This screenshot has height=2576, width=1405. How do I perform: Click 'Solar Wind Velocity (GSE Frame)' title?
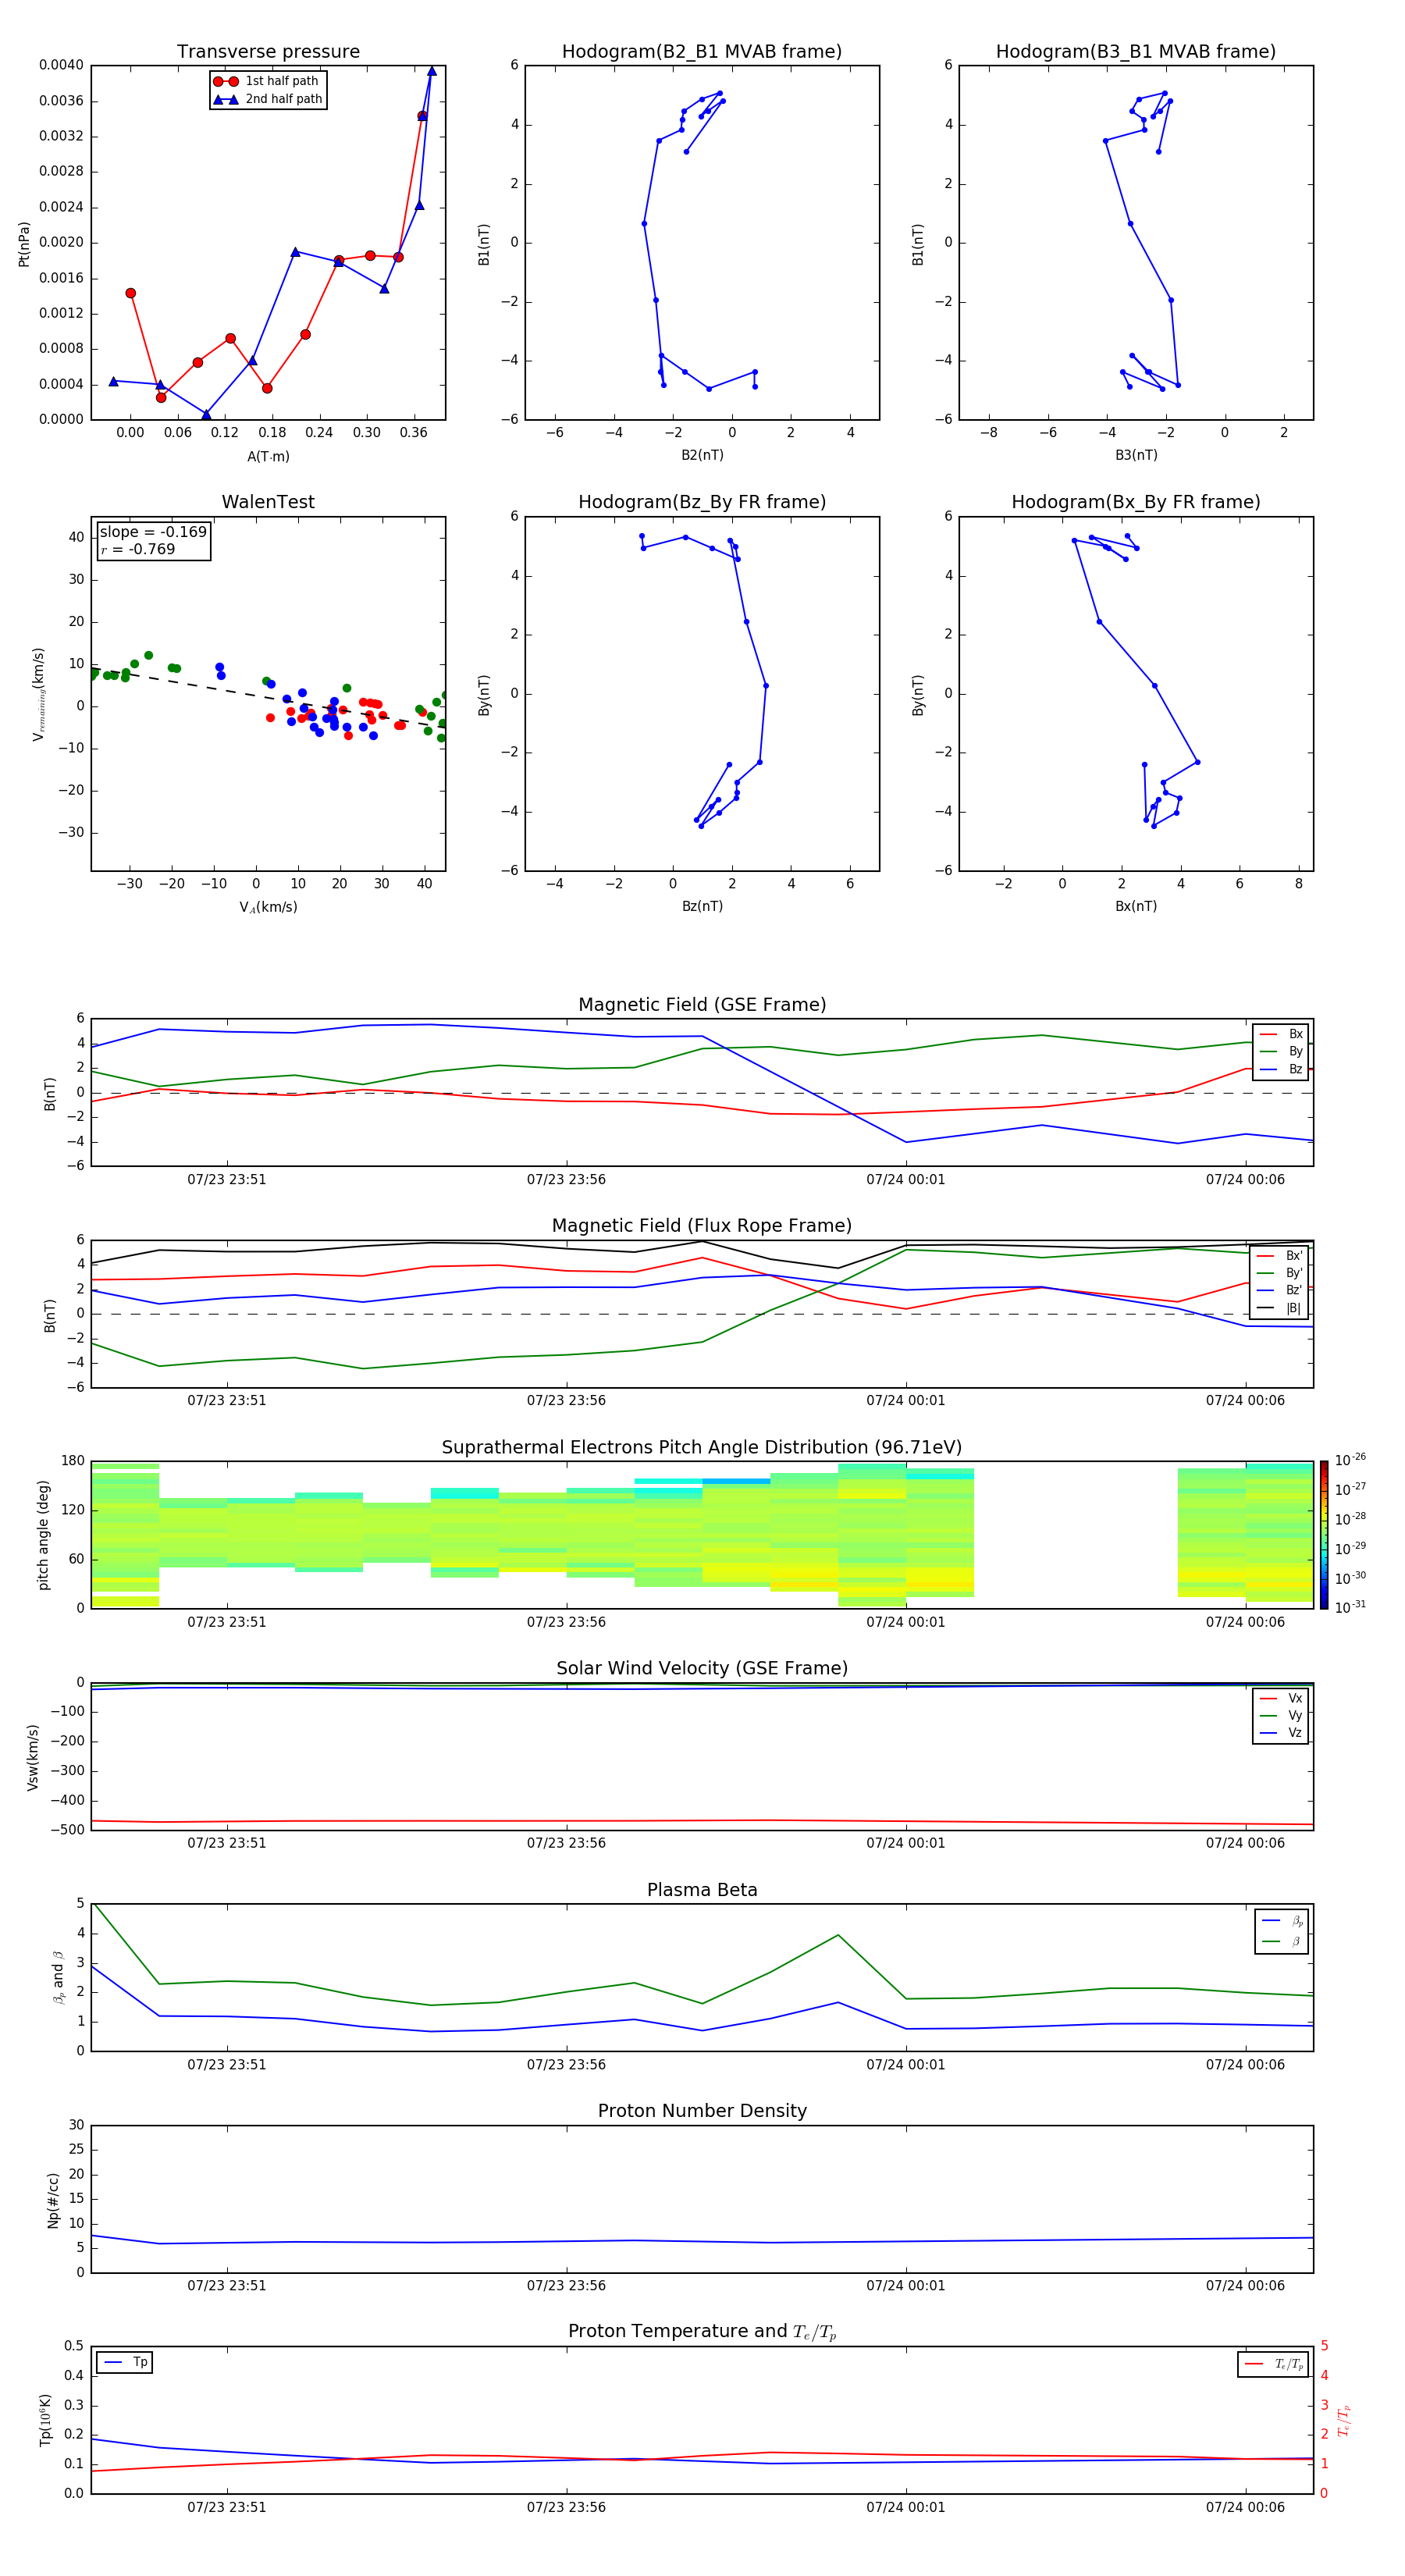[702, 1669]
